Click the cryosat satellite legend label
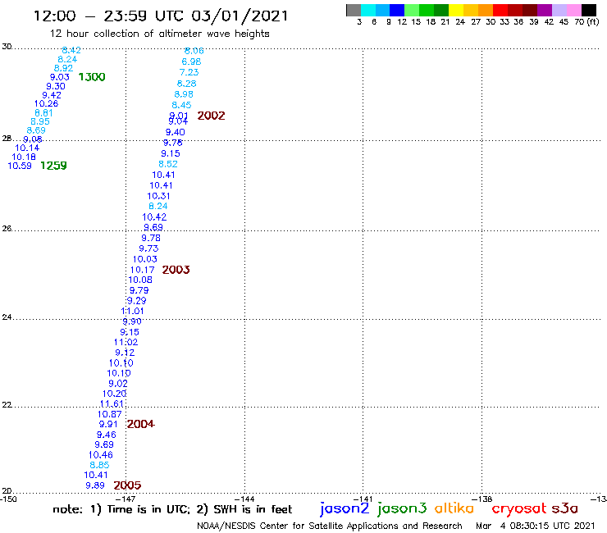The height and width of the screenshot is (533, 607). [x=519, y=509]
